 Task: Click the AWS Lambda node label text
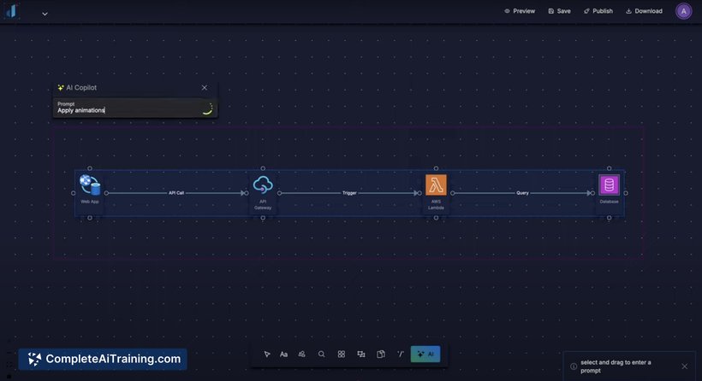436,204
